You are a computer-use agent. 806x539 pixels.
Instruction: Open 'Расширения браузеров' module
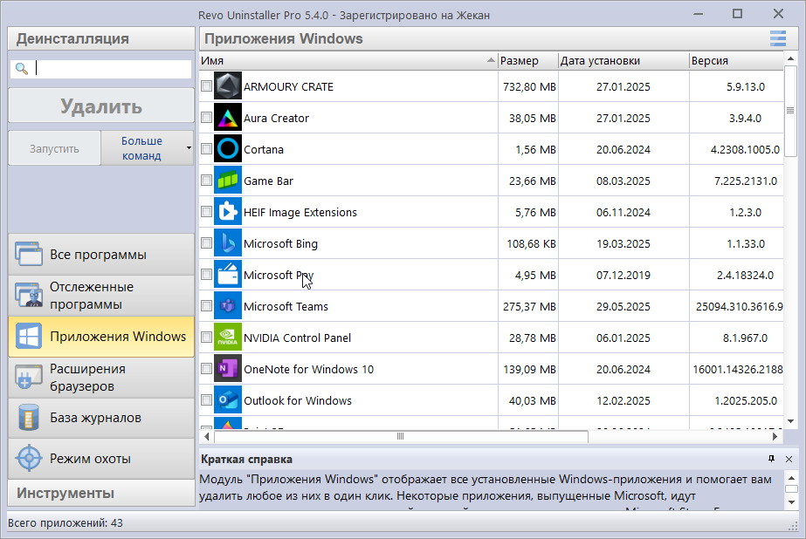pos(101,378)
